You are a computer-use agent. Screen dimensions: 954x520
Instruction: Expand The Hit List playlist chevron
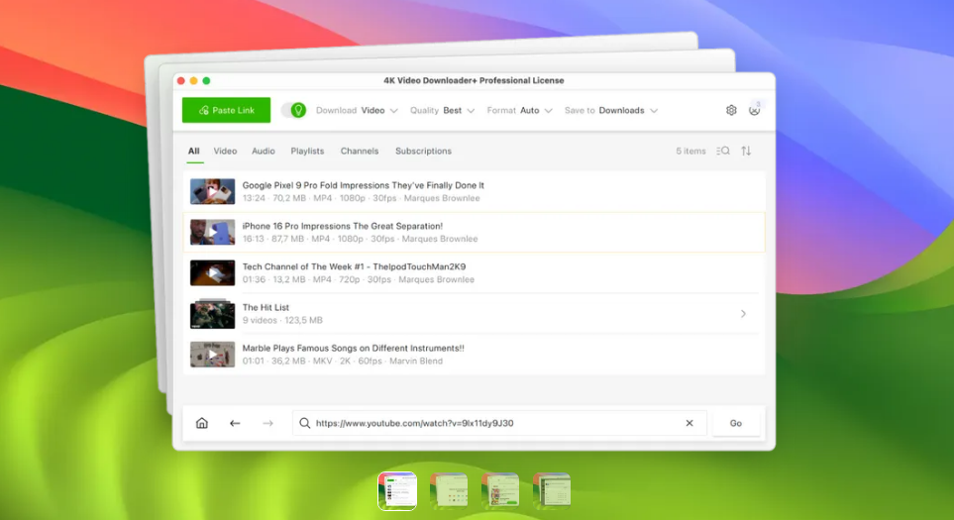pyautogui.click(x=744, y=314)
